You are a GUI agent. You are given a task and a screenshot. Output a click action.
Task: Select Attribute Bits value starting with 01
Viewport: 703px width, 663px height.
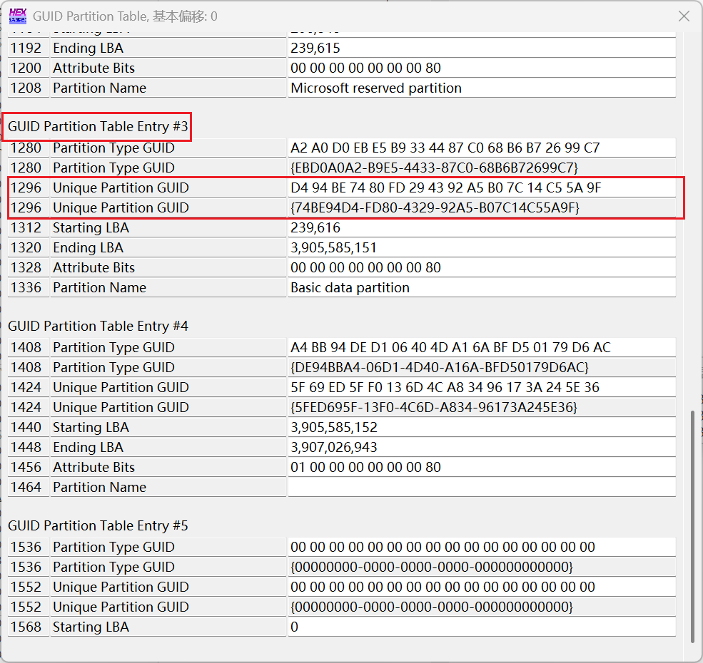[x=365, y=467]
